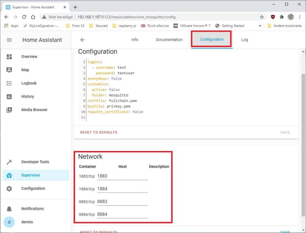Open the VMware Horizon 7 bookmark

point(192,26)
